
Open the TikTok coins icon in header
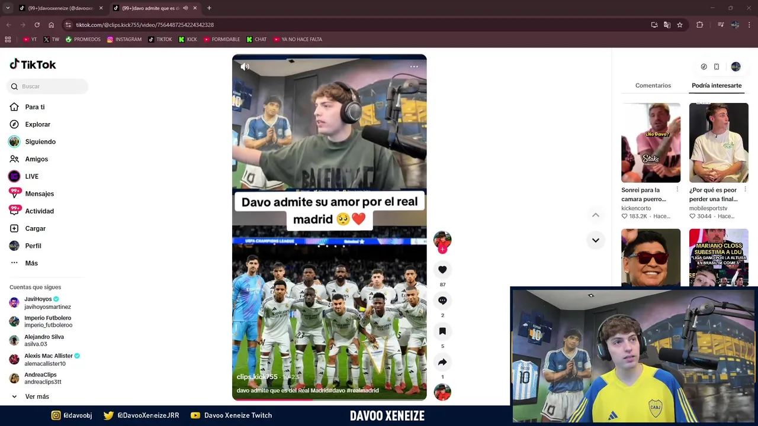click(704, 67)
